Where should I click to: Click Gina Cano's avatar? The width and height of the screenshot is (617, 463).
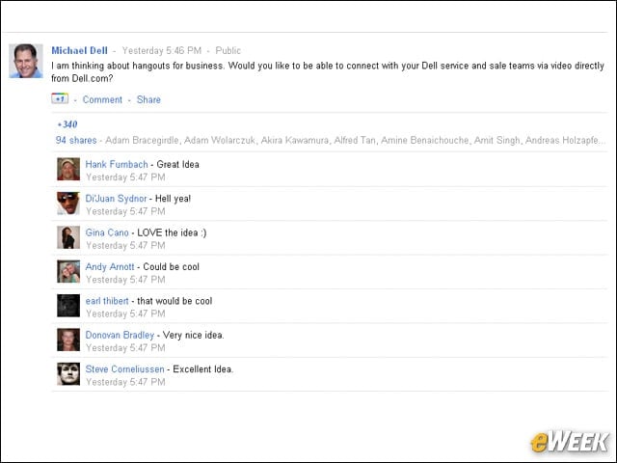(x=68, y=237)
